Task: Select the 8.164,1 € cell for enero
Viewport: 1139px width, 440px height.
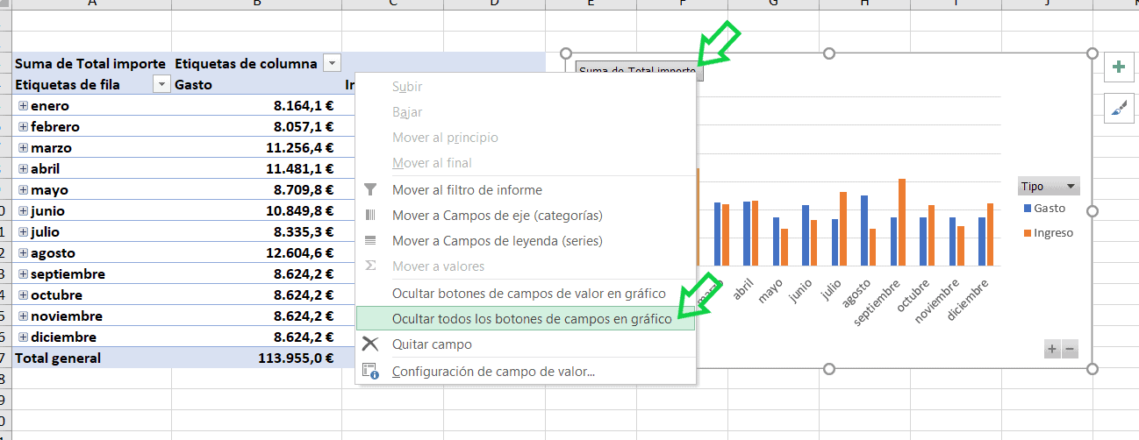Action: [x=256, y=105]
